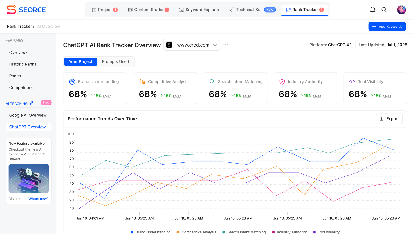Click the new feature promo thumbnail
The width and height of the screenshot is (413, 234).
point(29,178)
